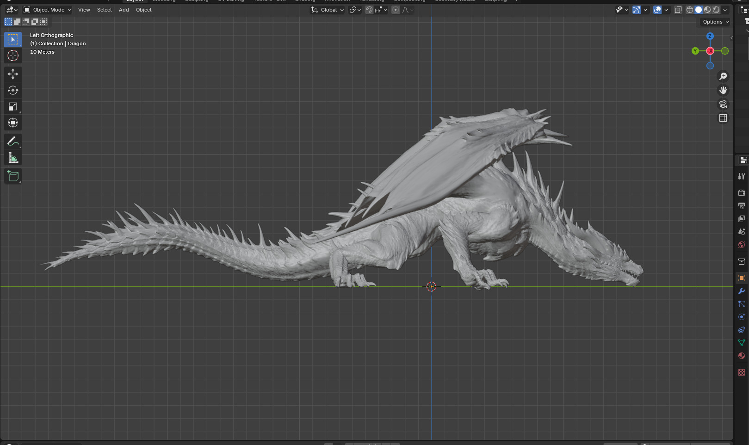Select the Rotate tool
Viewport: 749px width, 445px height.
click(13, 90)
